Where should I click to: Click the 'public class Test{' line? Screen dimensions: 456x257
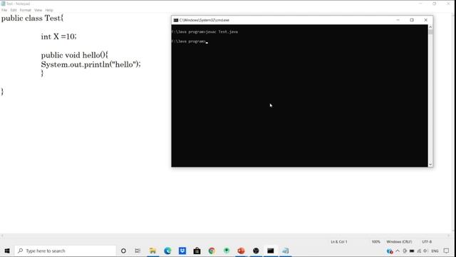tap(32, 19)
